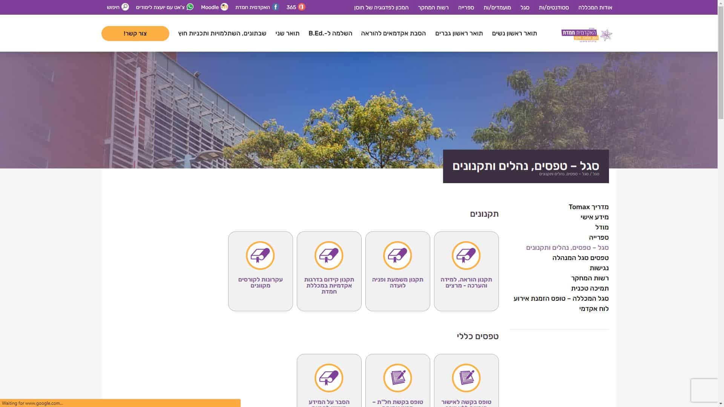Click the search magnifier icon
The image size is (724, 407).
[125, 7]
